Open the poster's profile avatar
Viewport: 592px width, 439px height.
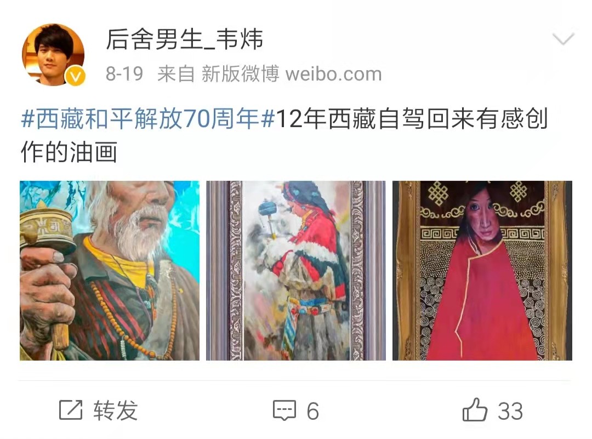point(53,55)
